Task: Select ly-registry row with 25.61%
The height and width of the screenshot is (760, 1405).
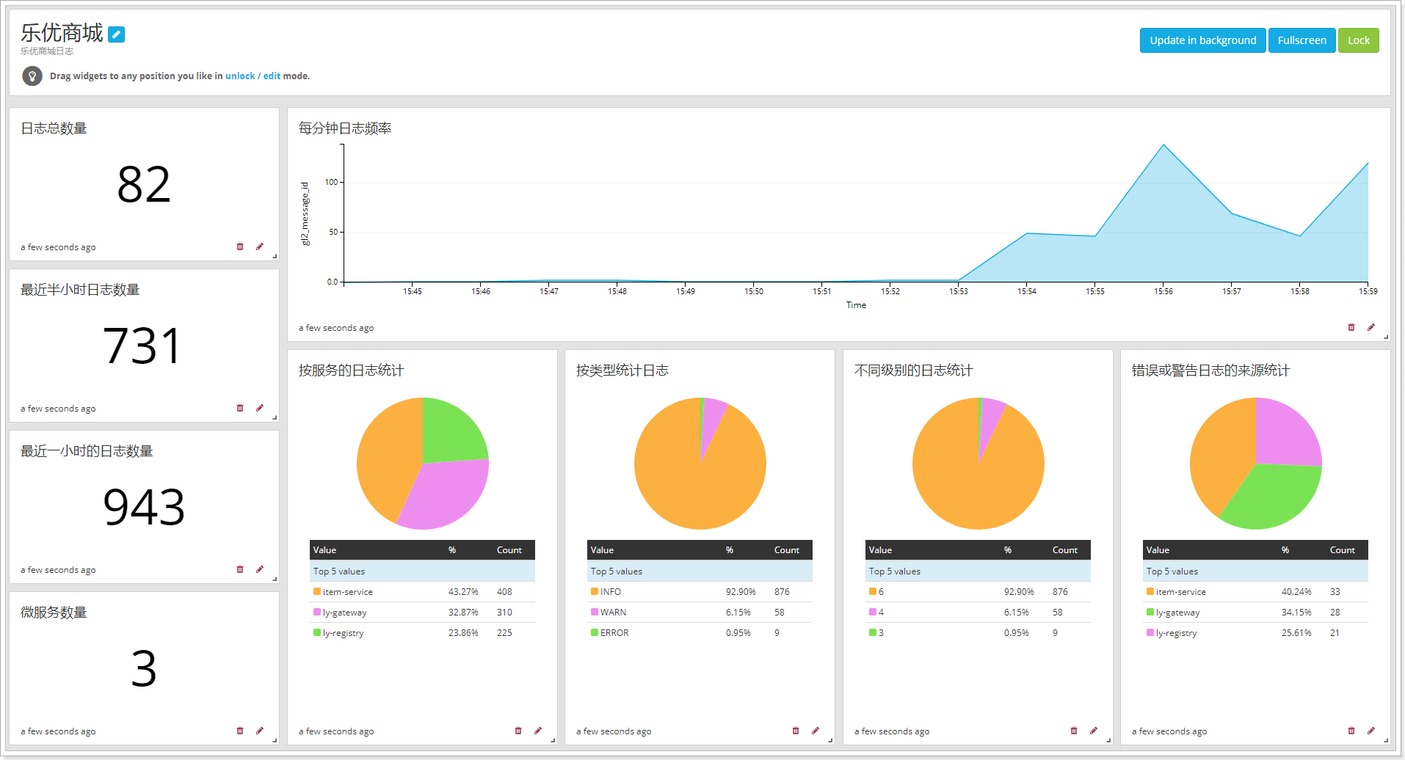Action: 1255,633
